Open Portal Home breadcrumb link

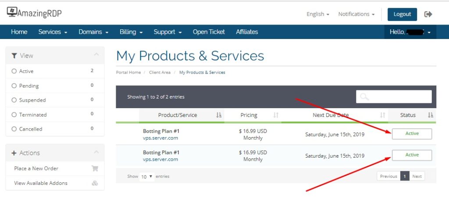(x=128, y=73)
